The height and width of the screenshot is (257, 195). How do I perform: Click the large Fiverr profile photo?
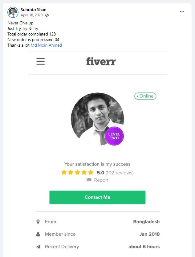(95, 117)
